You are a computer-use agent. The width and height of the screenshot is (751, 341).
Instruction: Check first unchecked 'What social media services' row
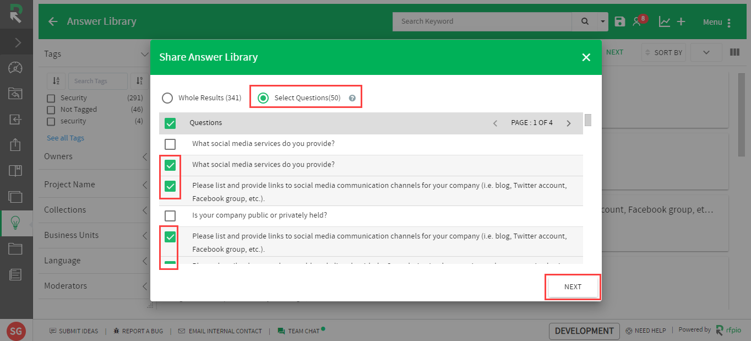click(170, 144)
